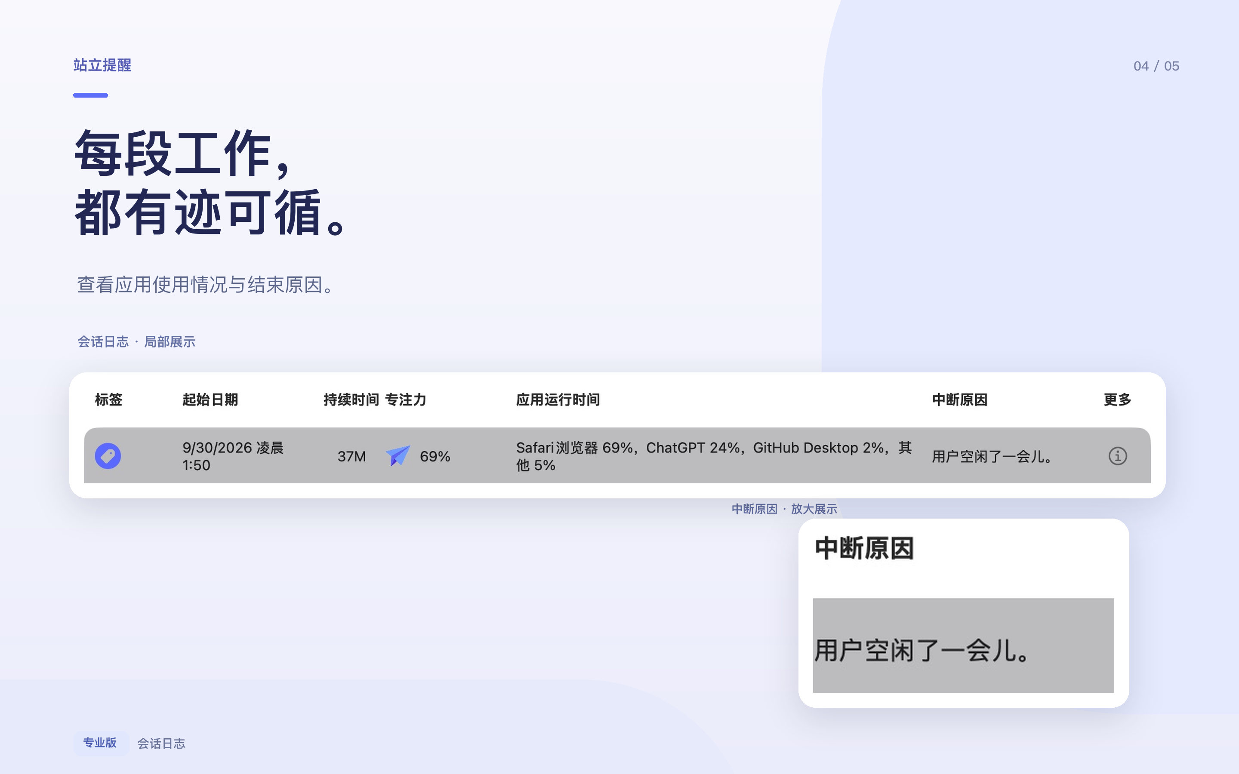Click the 专业版 badge
The image size is (1239, 774).
(x=100, y=743)
